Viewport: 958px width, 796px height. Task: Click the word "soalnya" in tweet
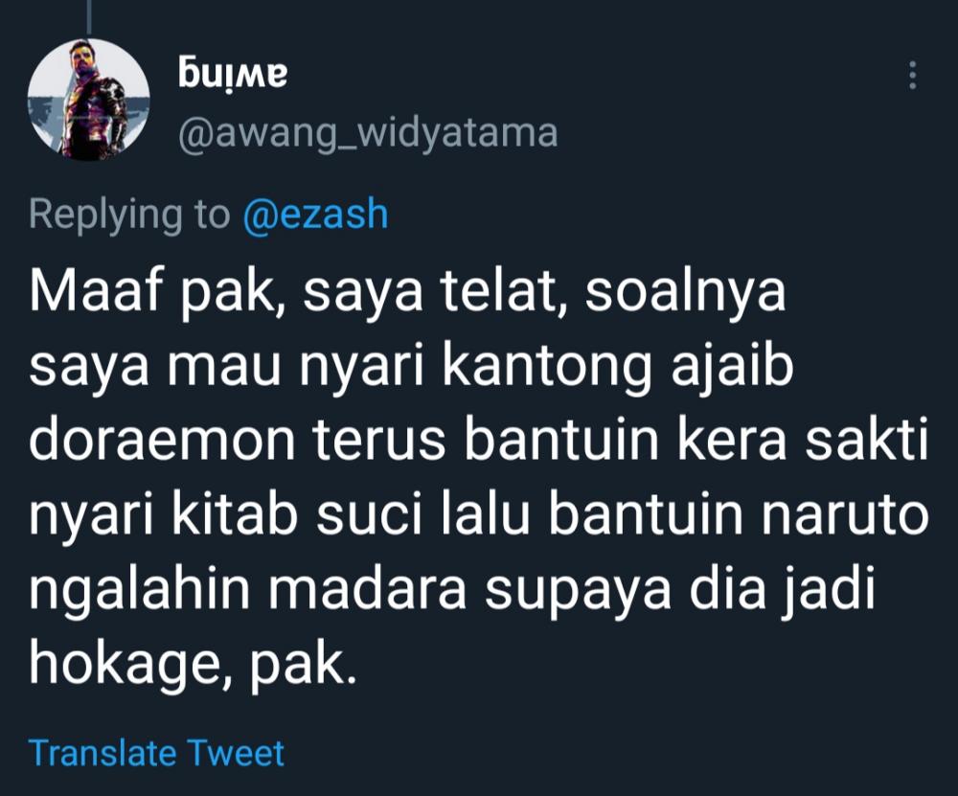click(685, 293)
